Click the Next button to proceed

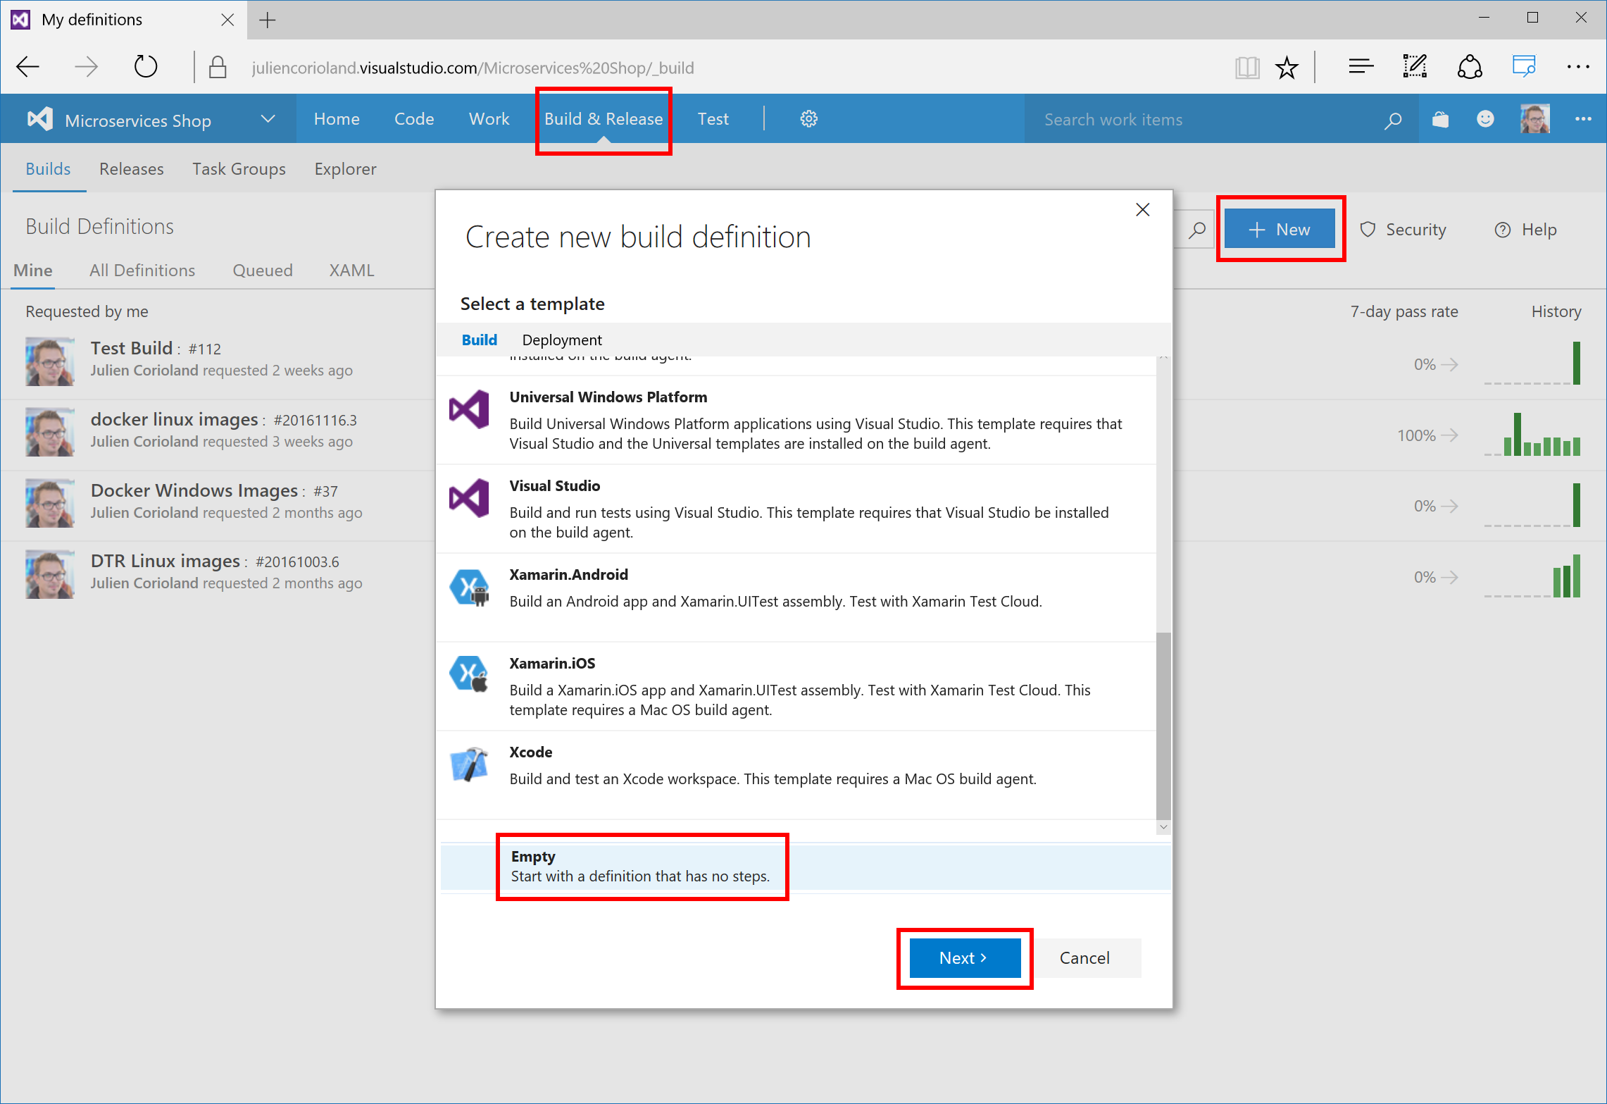965,957
